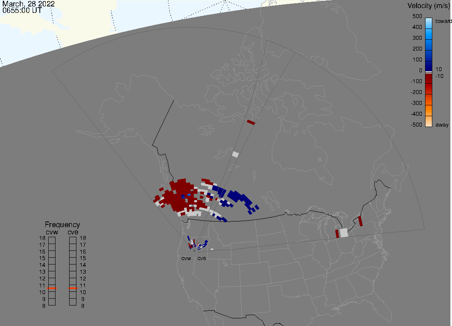Click the "away" label beside velocity bar
This screenshot has width=452, height=326.
tap(442, 125)
